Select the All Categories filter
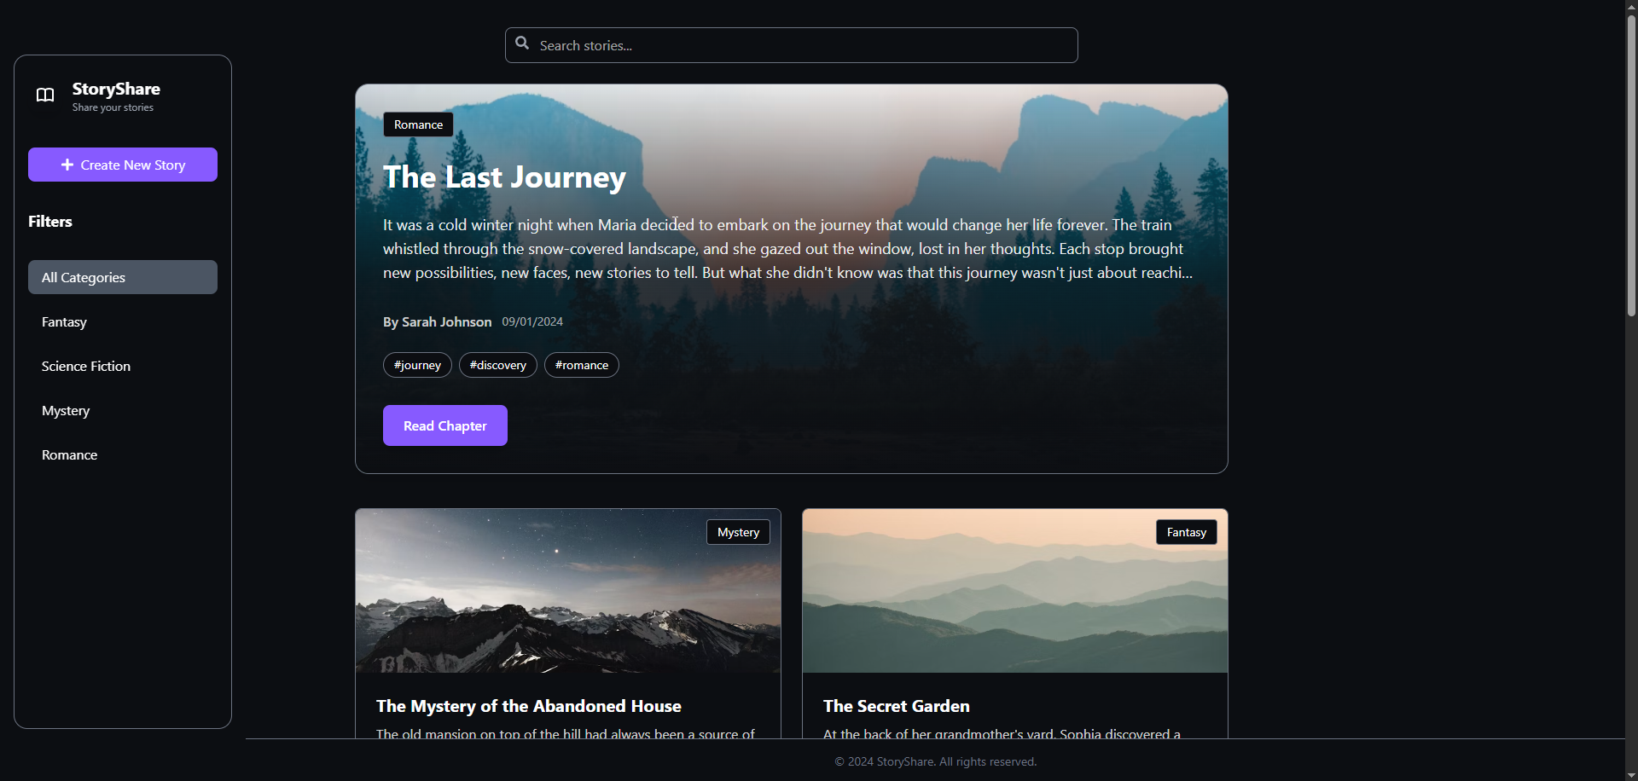This screenshot has width=1638, height=781. [123, 277]
